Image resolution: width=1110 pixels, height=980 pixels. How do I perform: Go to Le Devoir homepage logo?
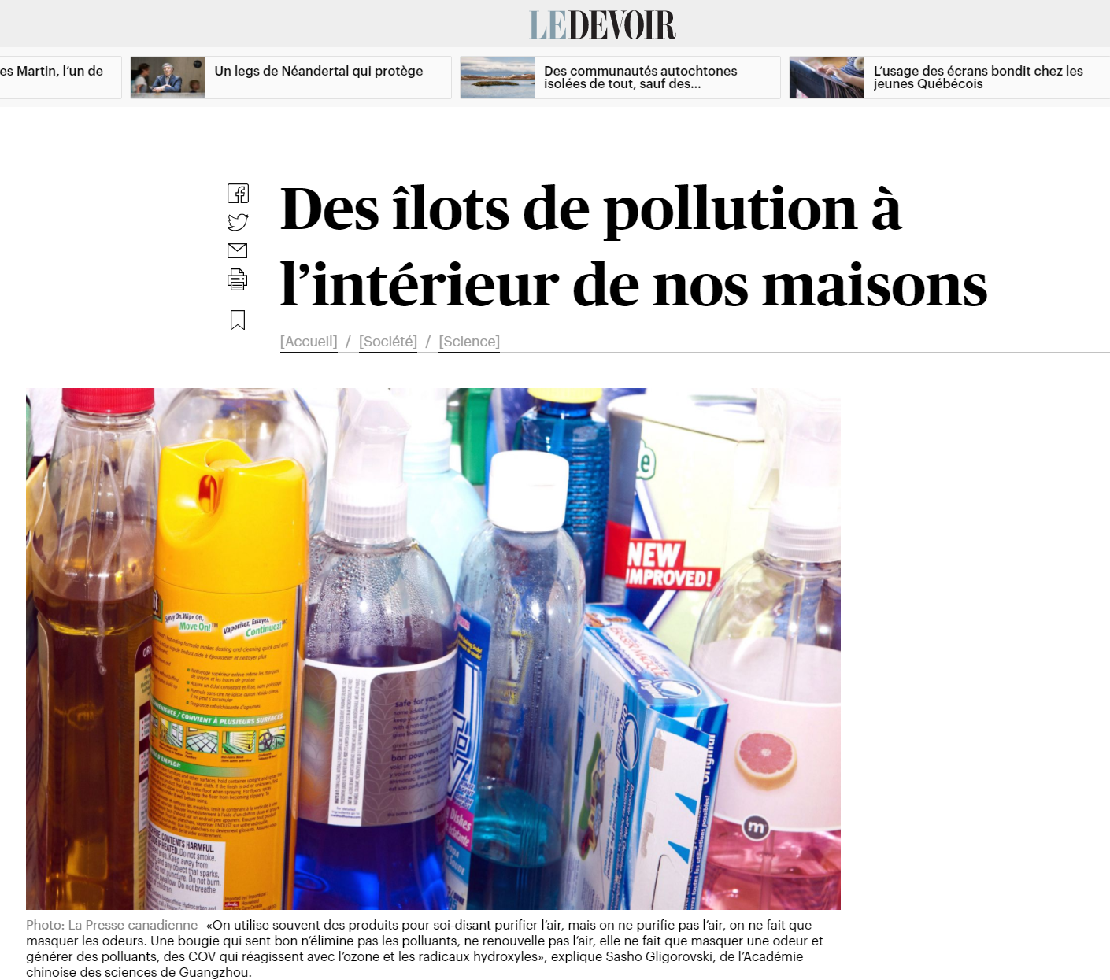(x=602, y=25)
